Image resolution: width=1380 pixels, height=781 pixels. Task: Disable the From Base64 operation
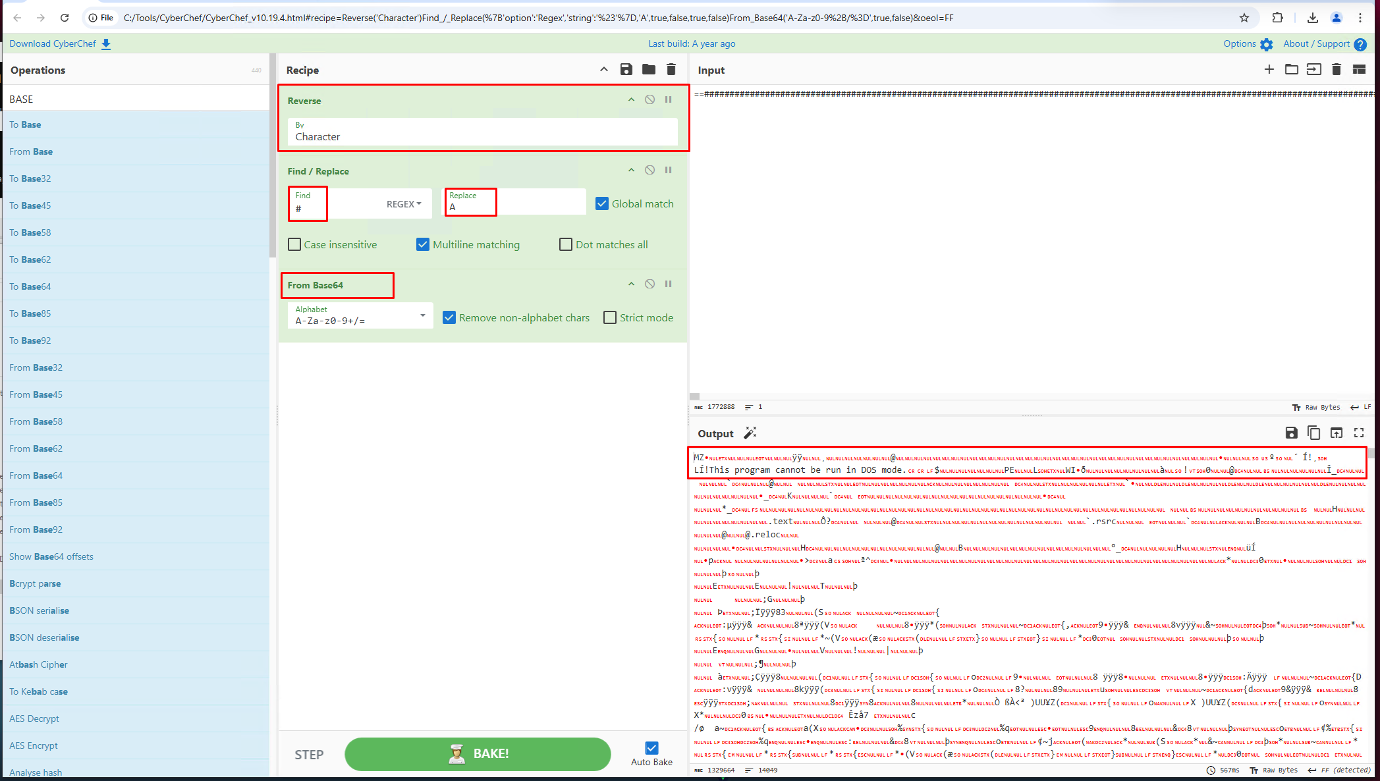pos(649,284)
